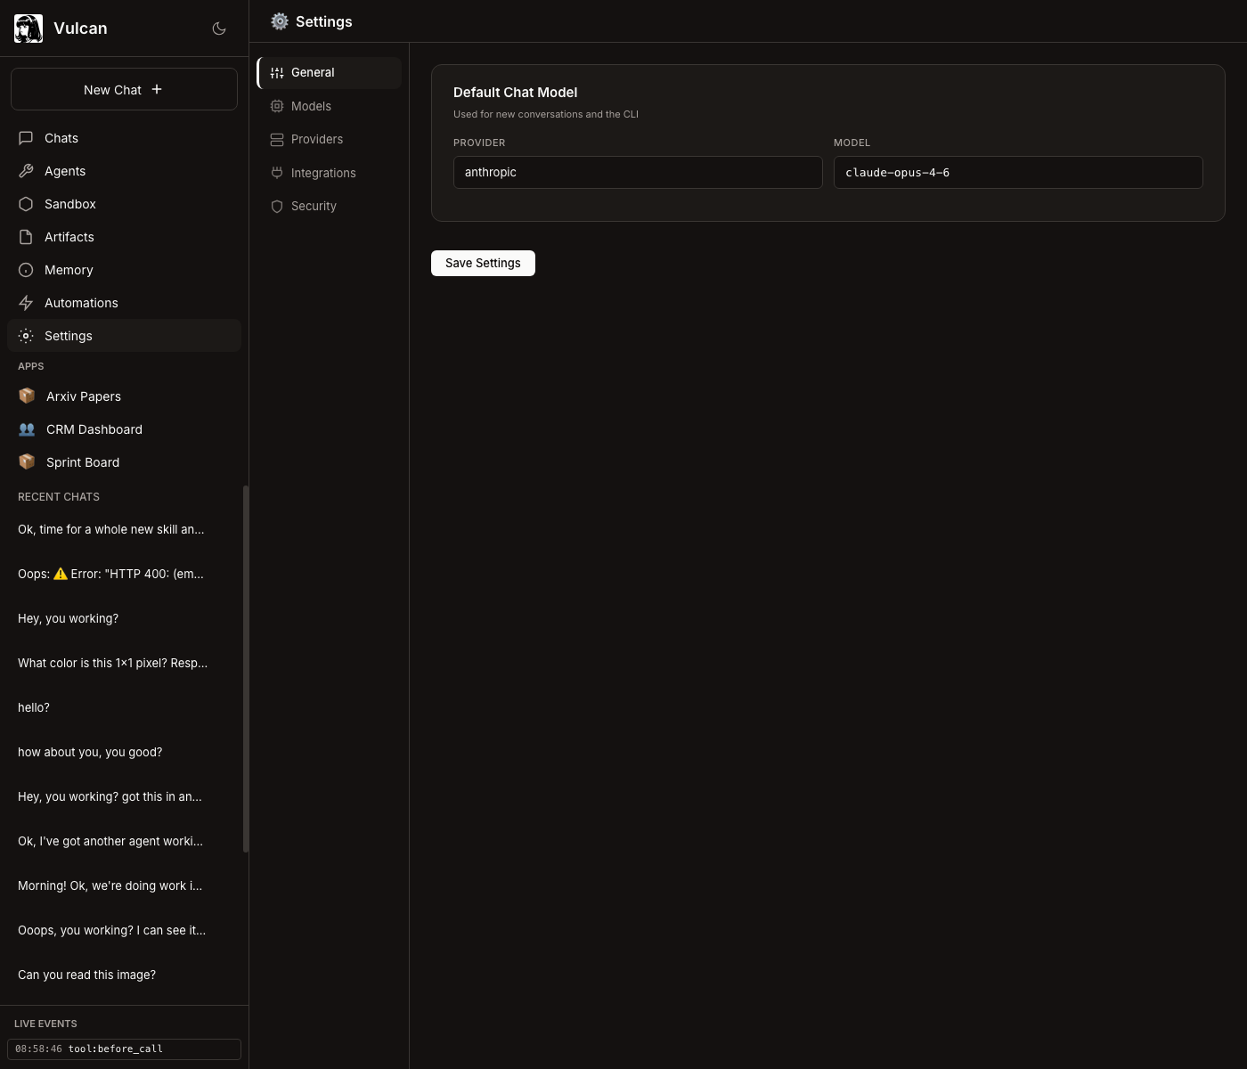Open the Security settings section
1247x1069 pixels.
click(x=314, y=206)
